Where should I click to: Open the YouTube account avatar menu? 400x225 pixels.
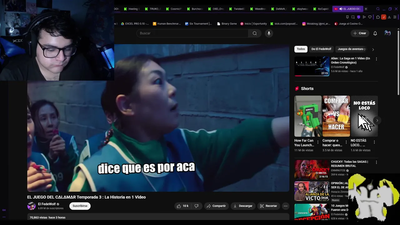387,33
